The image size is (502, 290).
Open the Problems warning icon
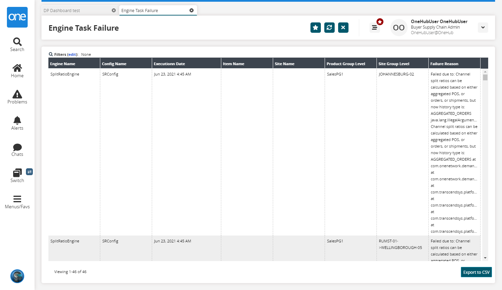pyautogui.click(x=17, y=97)
